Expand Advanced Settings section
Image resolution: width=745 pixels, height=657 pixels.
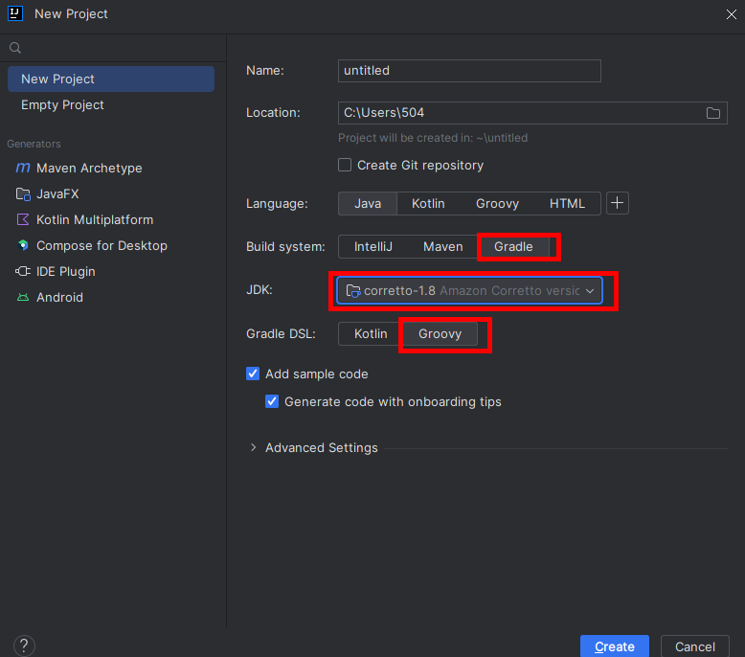tap(253, 447)
